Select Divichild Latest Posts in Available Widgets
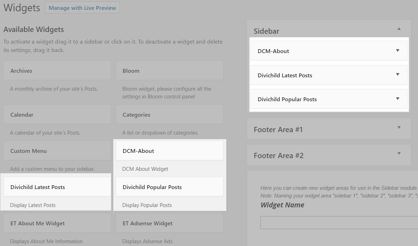Viewport: 418px width, 246px height. pos(57,187)
